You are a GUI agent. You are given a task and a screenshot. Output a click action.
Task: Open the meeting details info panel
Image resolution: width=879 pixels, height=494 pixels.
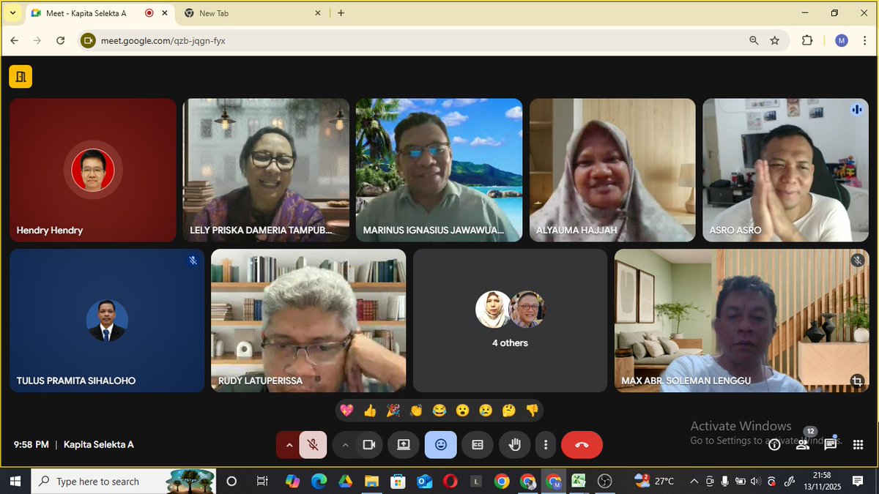[x=774, y=444]
